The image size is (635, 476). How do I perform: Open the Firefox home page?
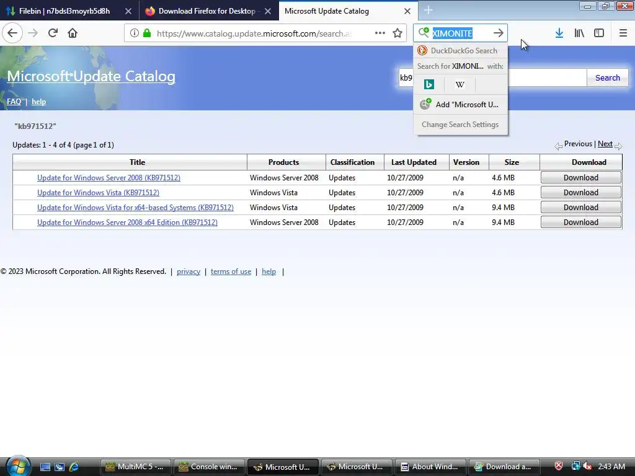tap(73, 33)
